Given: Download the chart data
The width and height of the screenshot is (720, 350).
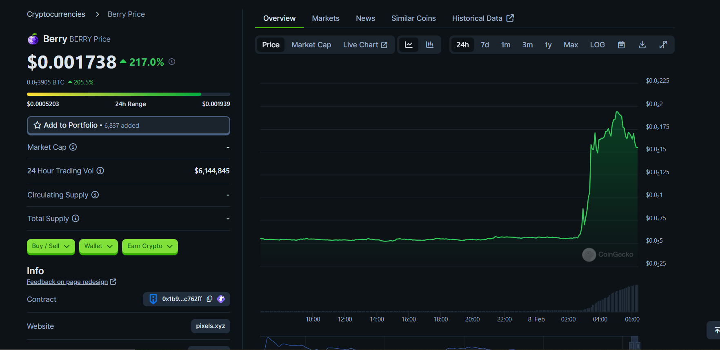Looking at the screenshot, I should 642,45.
